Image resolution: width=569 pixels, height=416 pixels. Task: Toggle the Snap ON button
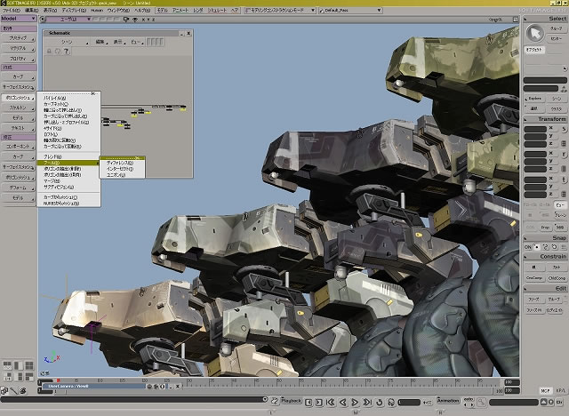coord(526,248)
